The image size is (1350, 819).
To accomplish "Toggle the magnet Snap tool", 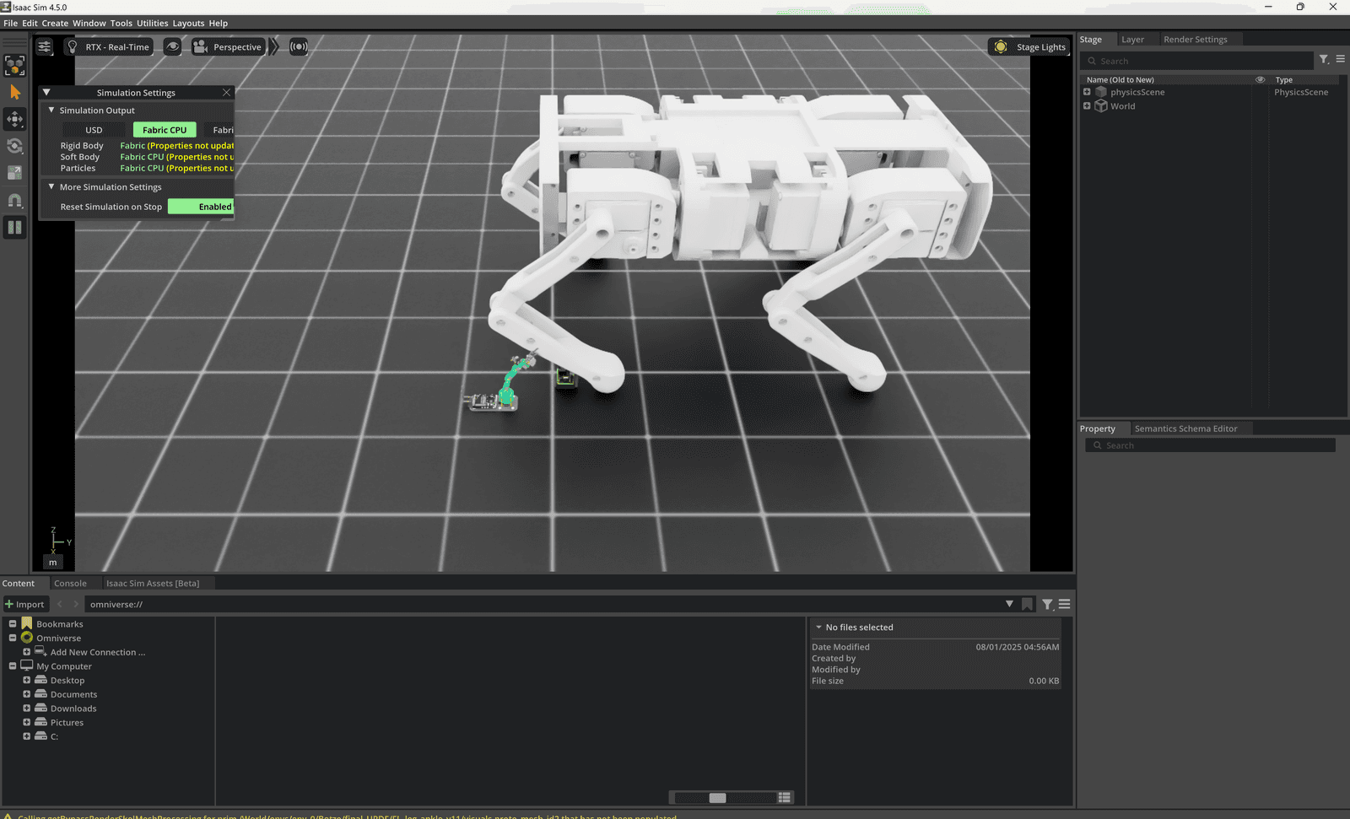I will [x=15, y=200].
